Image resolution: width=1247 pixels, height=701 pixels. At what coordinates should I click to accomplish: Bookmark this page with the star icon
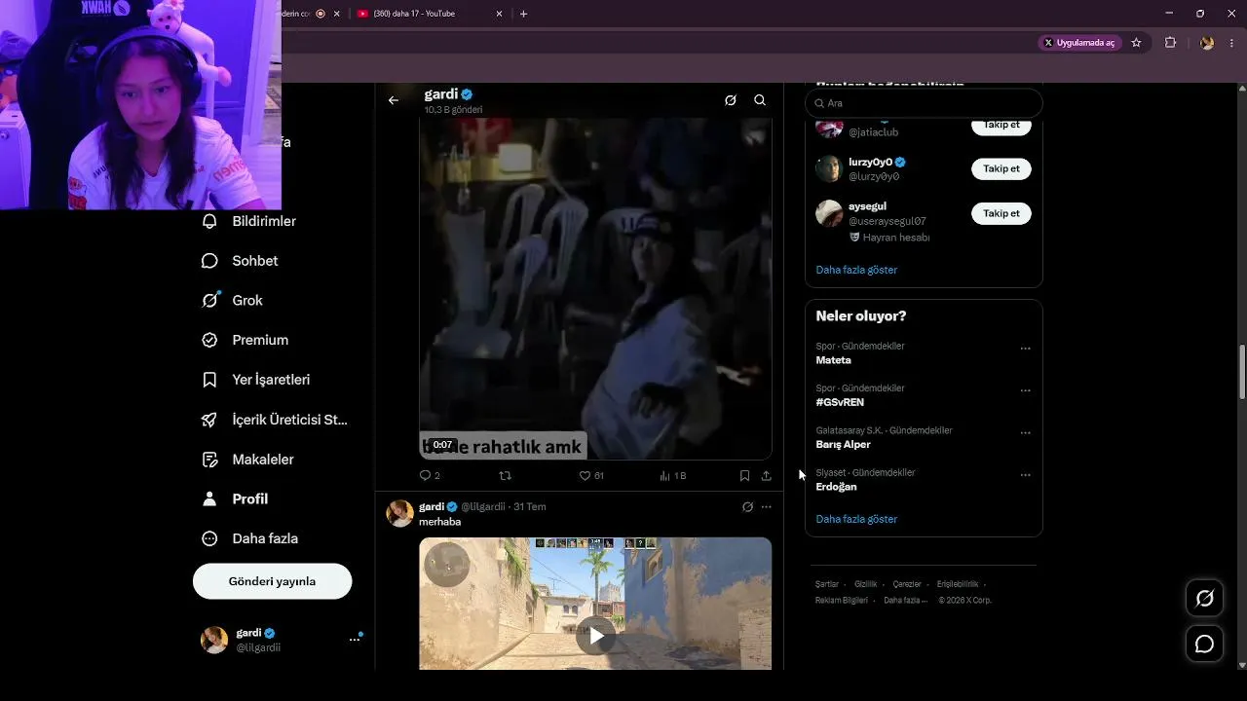tap(1136, 43)
